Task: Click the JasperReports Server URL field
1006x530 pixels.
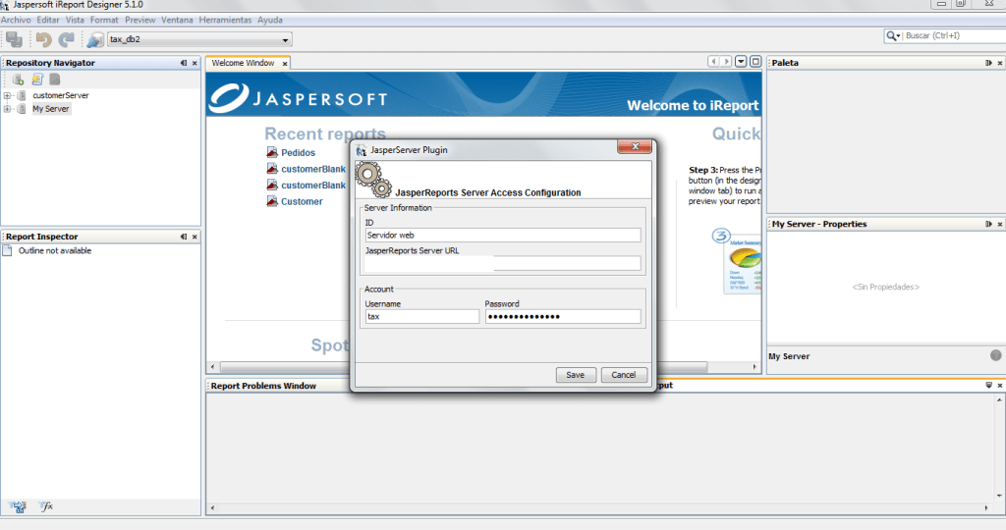Action: pyautogui.click(x=502, y=263)
